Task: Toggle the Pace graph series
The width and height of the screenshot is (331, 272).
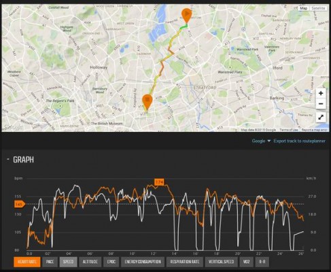Action: [50, 262]
